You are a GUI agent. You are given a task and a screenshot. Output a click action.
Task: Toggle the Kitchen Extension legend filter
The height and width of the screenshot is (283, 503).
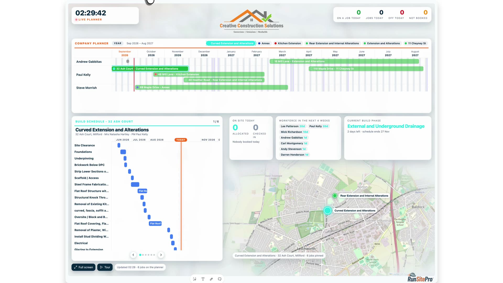288,43
